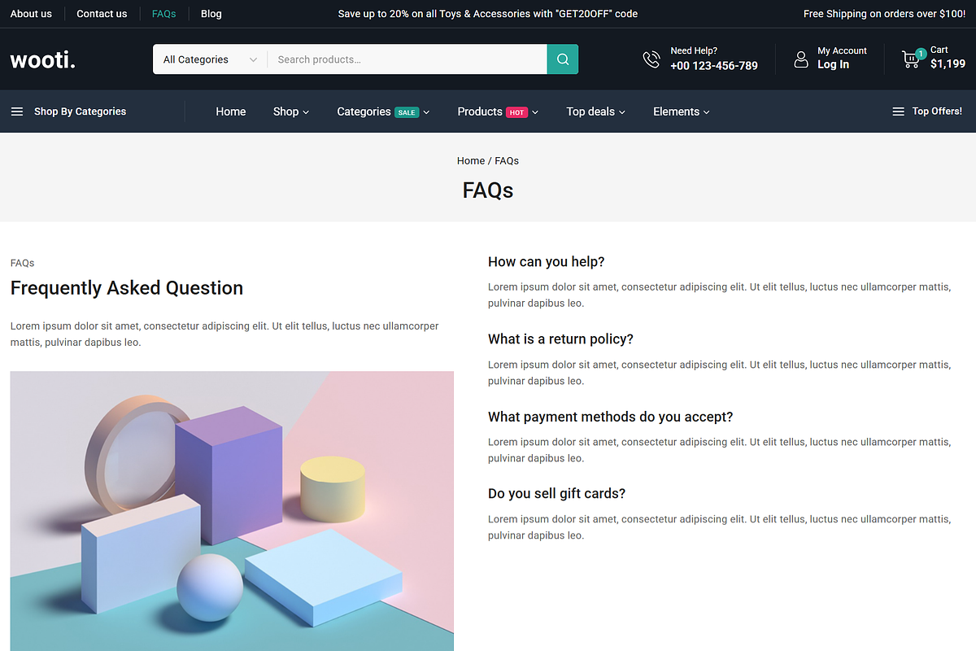This screenshot has width=976, height=651.
Task: Click the Log In link
Action: (x=833, y=65)
